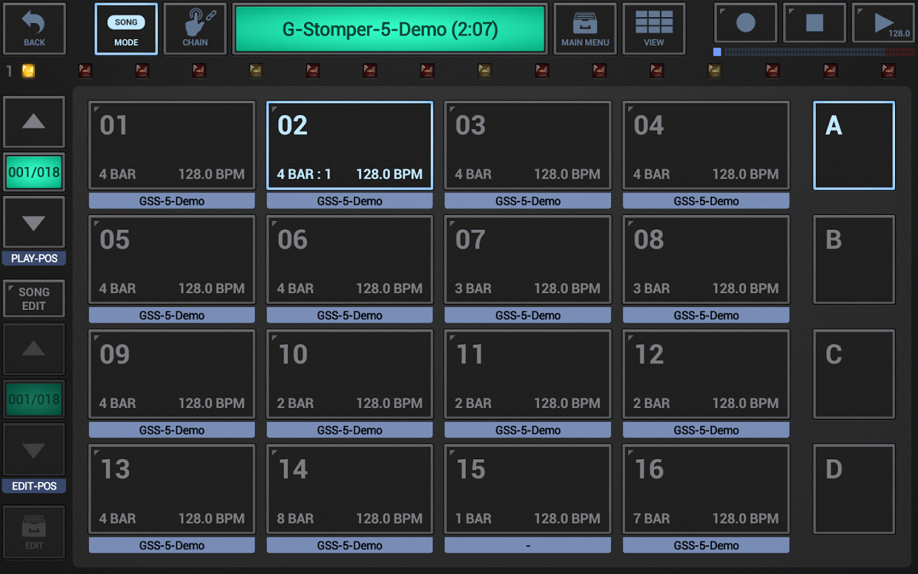Select pattern pad 07
This screenshot has height=574, width=918.
pos(527,260)
